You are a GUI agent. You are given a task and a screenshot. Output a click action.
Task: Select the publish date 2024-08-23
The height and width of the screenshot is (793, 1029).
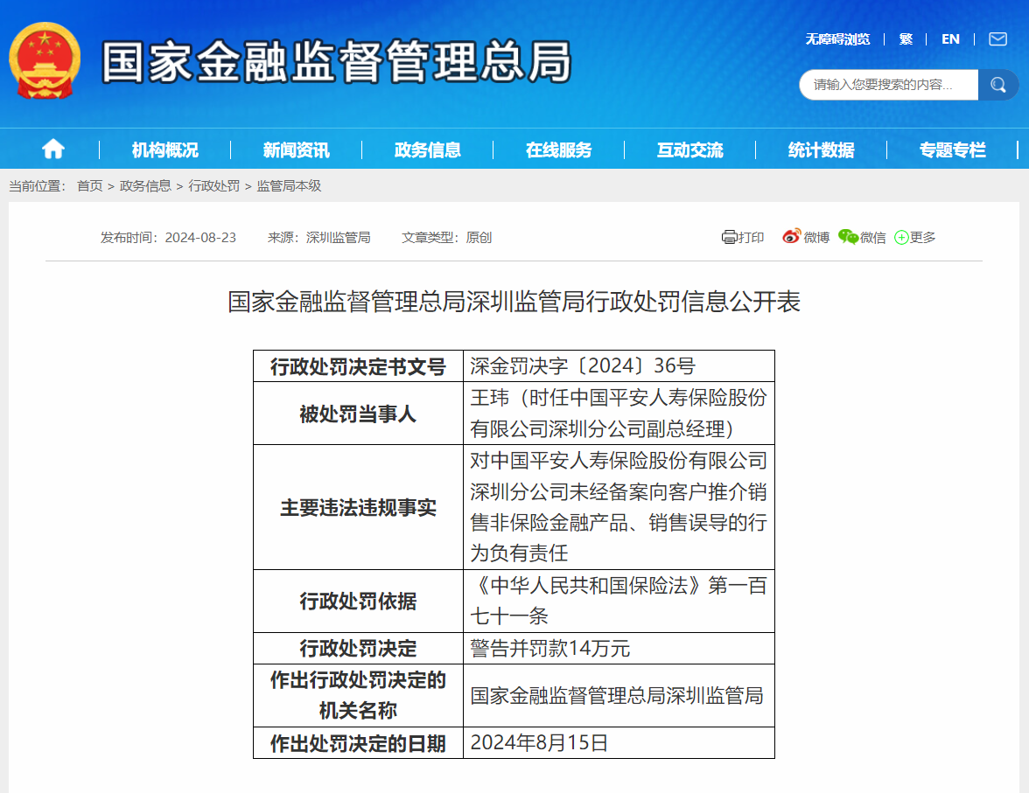click(200, 238)
